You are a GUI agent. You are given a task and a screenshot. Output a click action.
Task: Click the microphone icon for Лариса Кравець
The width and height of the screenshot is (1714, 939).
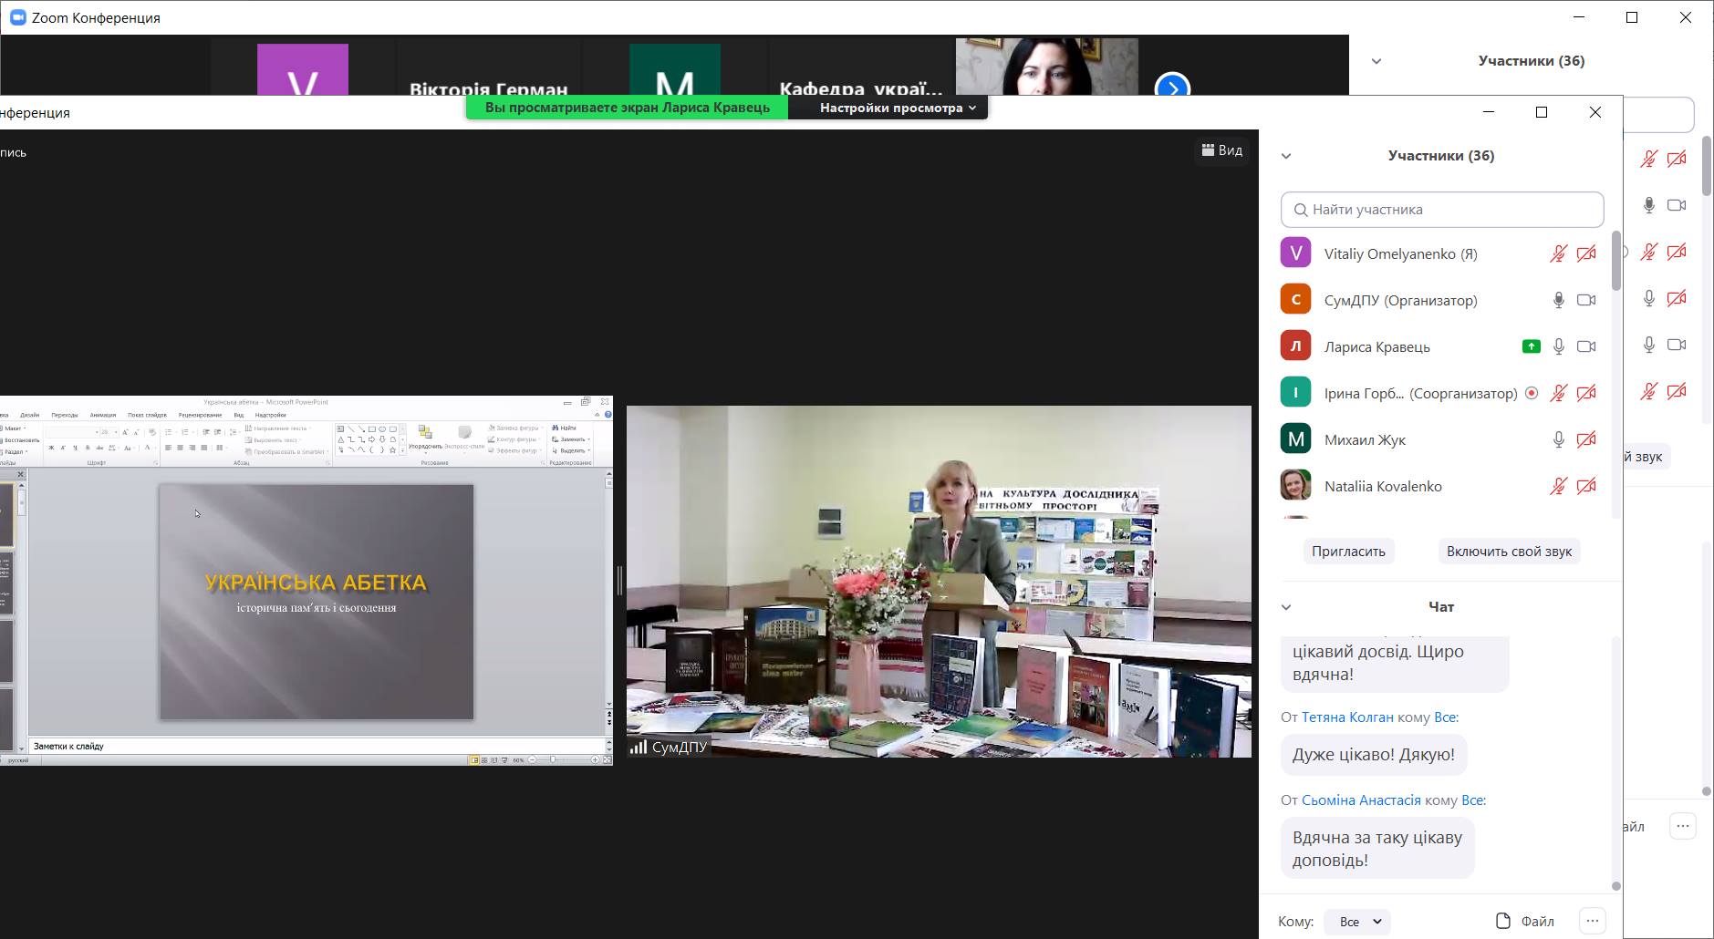(1559, 346)
